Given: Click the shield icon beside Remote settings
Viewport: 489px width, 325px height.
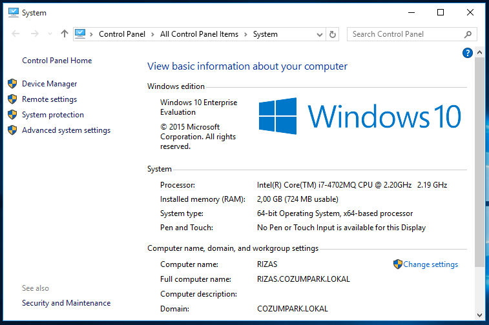Looking at the screenshot, I should (x=12, y=99).
